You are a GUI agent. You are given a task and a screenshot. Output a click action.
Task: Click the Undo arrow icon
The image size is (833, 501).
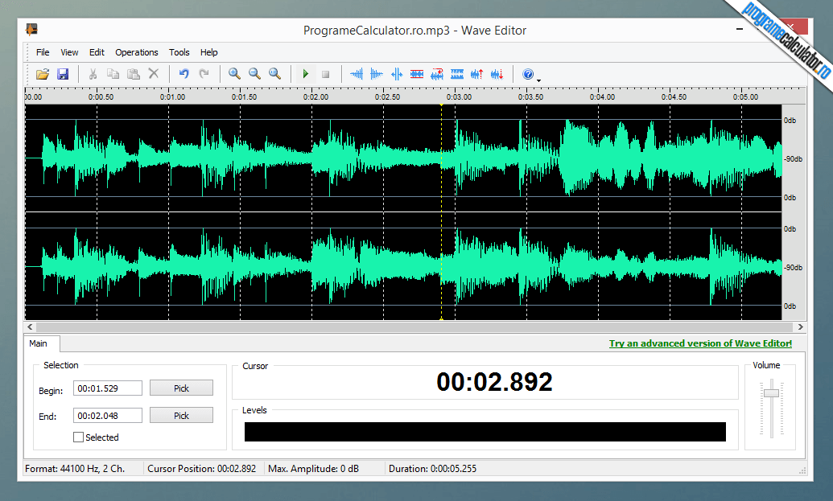coord(184,74)
